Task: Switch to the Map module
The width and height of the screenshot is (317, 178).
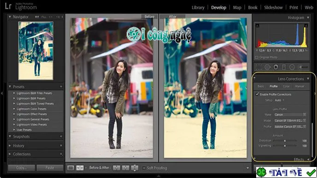Action: (x=237, y=7)
